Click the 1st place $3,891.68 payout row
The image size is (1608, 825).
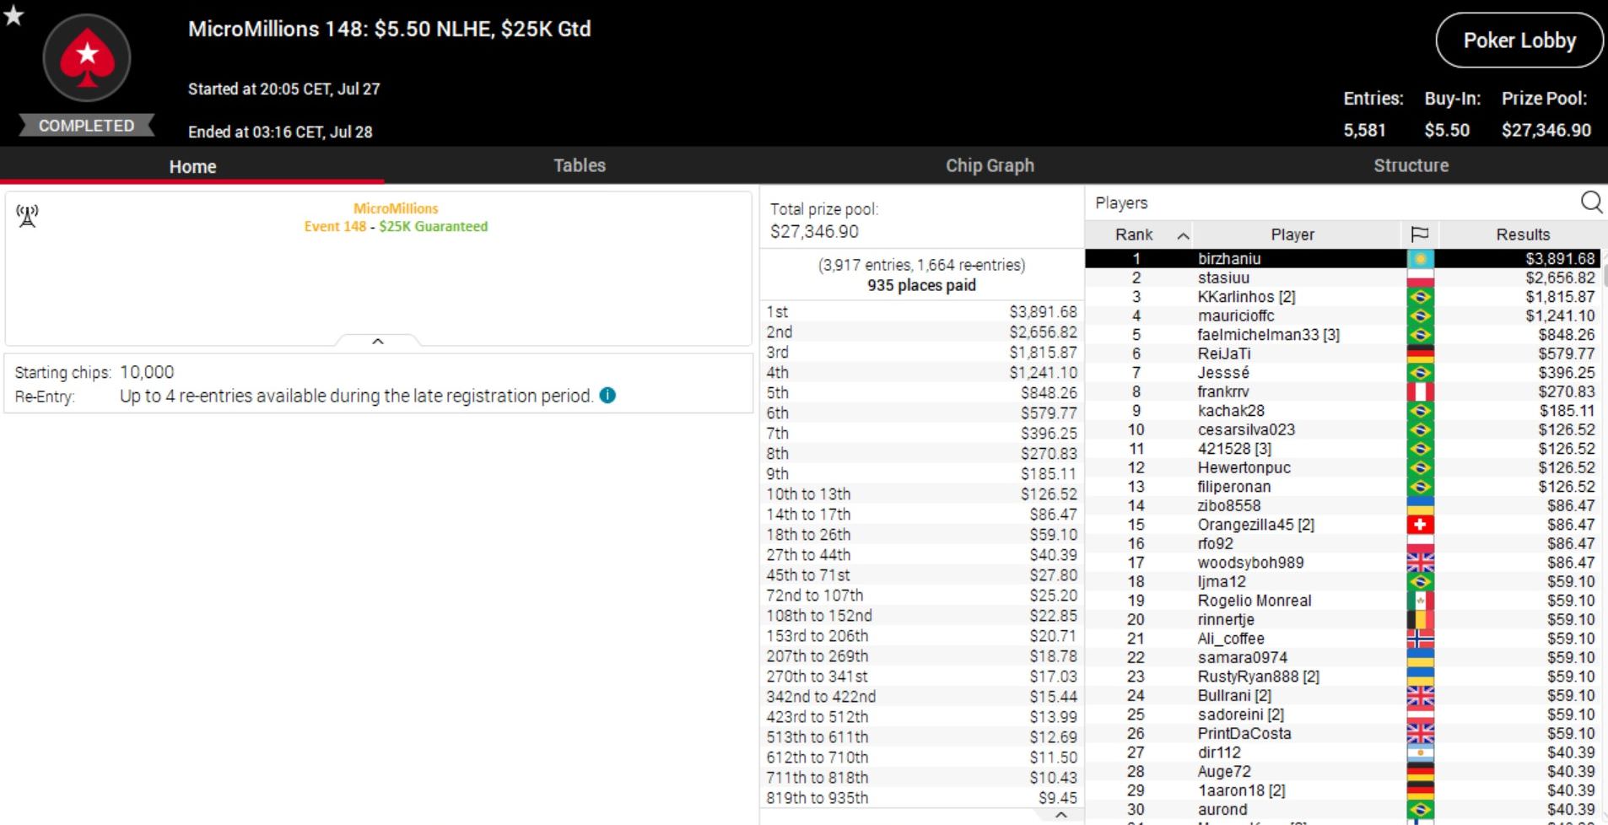pyautogui.click(x=921, y=312)
